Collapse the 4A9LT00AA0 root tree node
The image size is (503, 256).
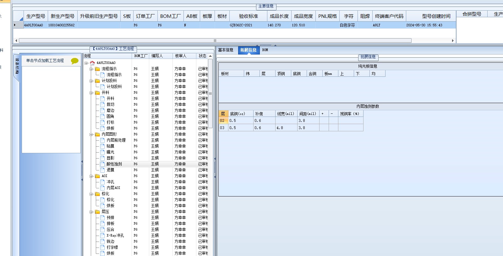[x=86, y=63]
